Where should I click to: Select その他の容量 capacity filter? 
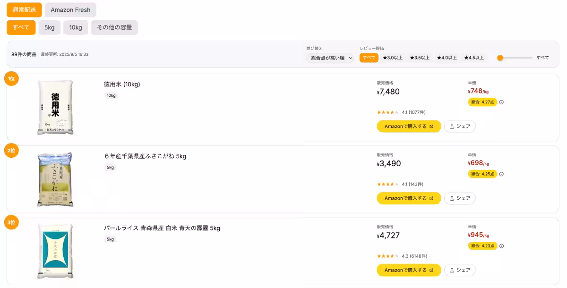[114, 27]
